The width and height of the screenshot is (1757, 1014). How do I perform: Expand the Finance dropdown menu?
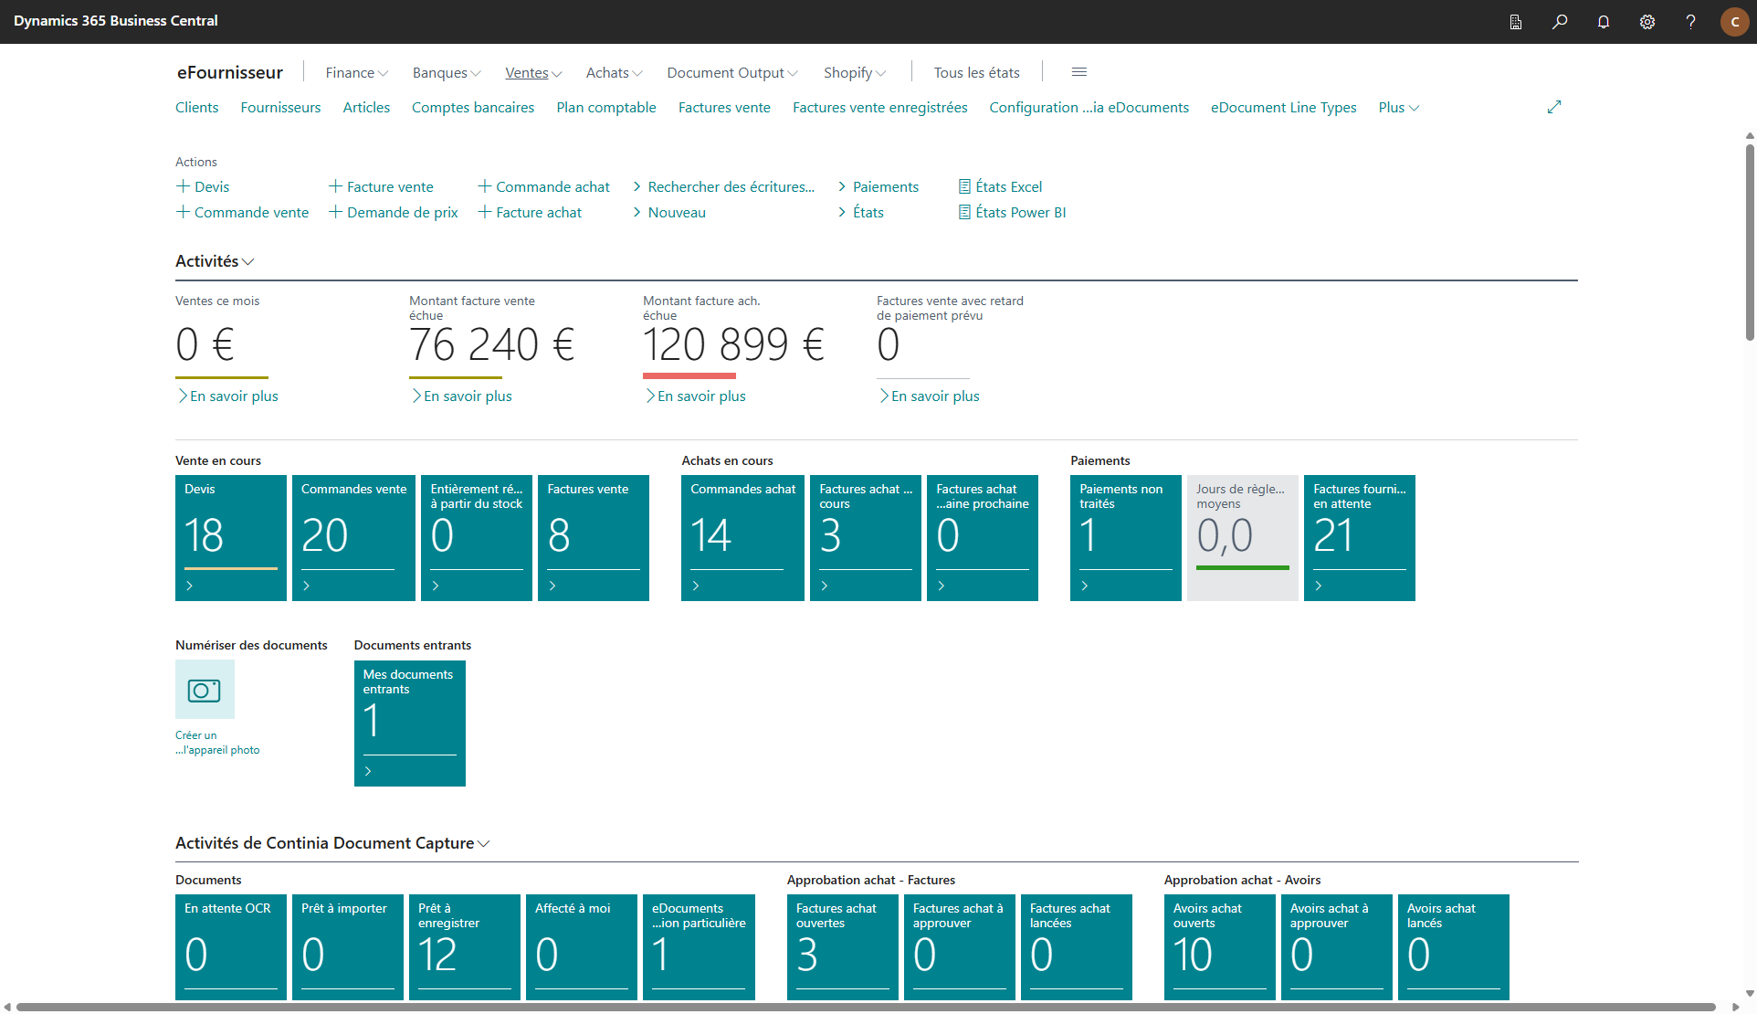(x=356, y=72)
